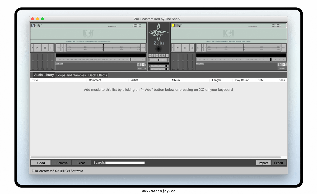317x194 pixels.
Task: Play the track on Deck B
Action: pos(178,48)
